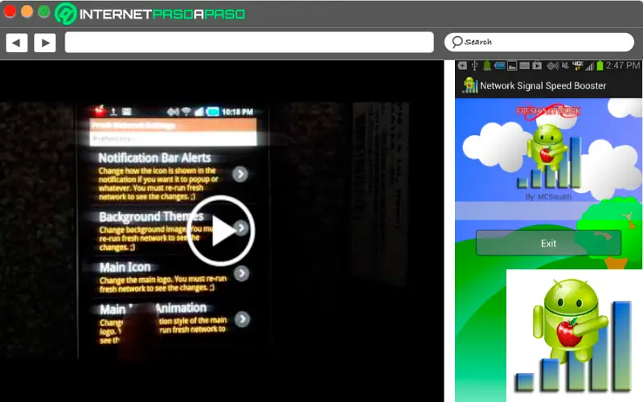The width and height of the screenshot is (643, 402).
Task: Minimize window with orange button
Action: pos(27,11)
